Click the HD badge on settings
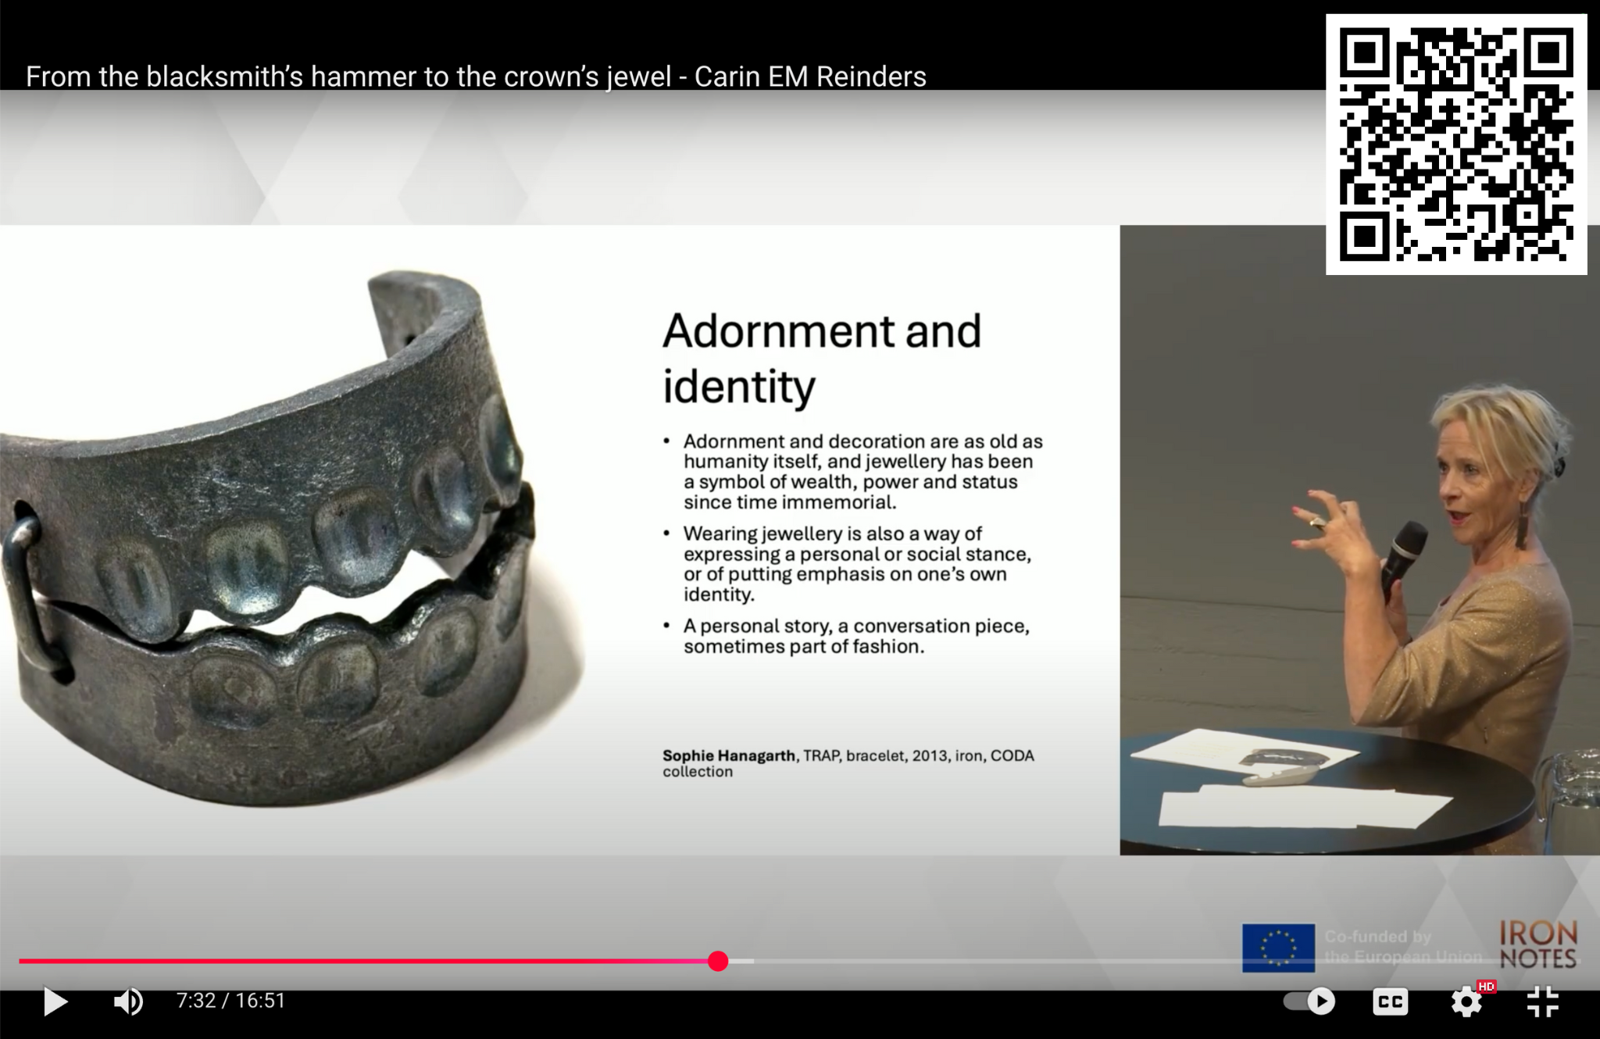 point(1485,987)
